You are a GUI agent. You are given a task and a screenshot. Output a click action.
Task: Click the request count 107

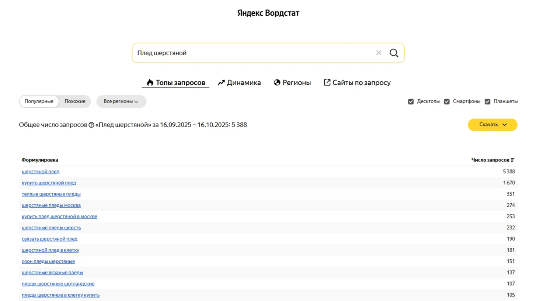[x=511, y=284]
